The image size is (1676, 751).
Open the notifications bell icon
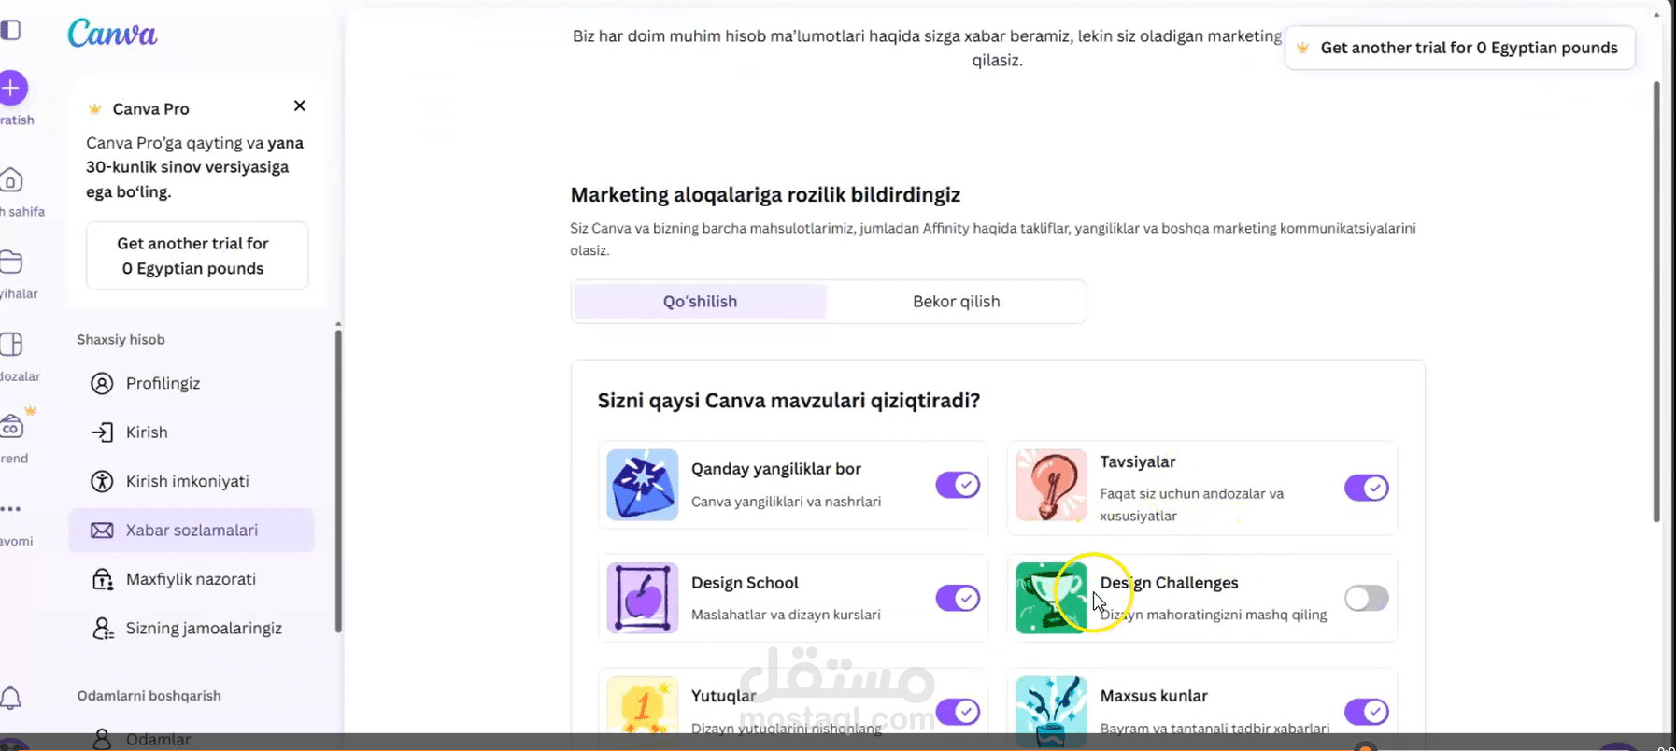(x=11, y=698)
